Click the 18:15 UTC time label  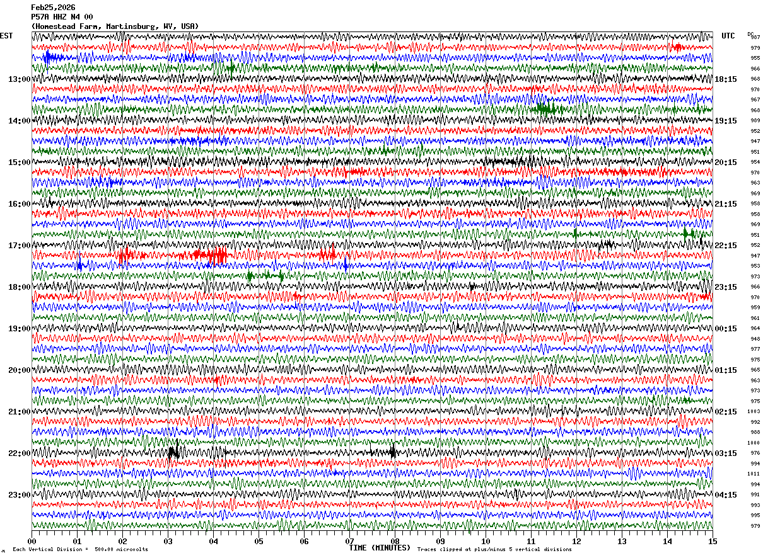[x=725, y=79]
